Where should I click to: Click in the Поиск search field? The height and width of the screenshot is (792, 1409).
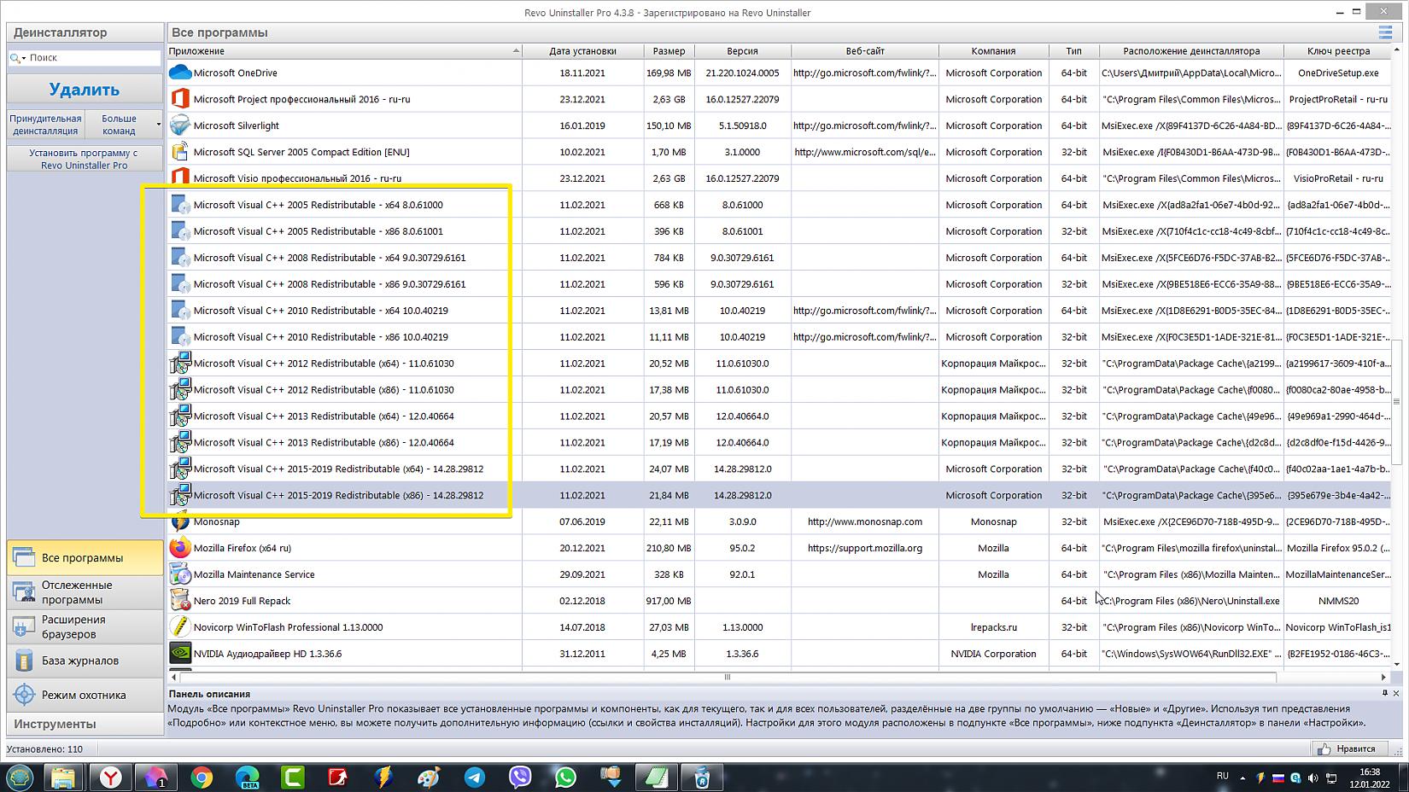(92, 58)
